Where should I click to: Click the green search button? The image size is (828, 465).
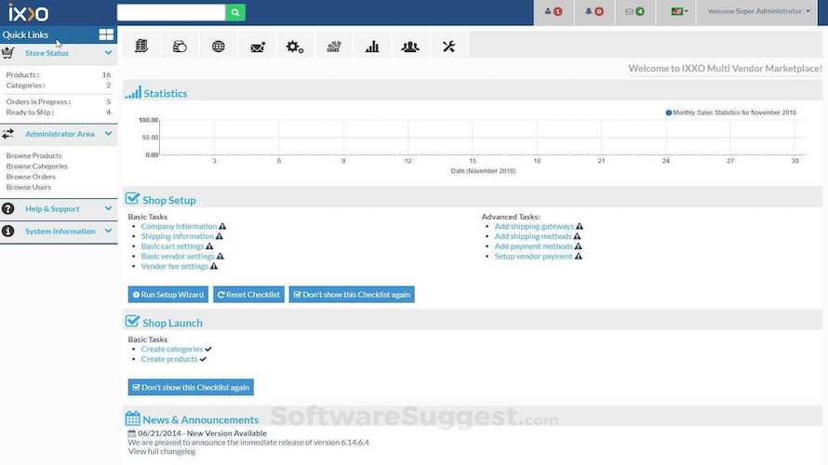point(235,12)
